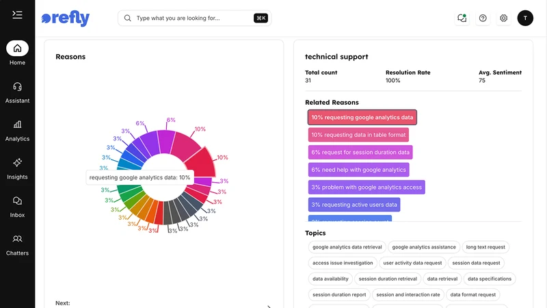Click the 'access issue investigation' topic chip
Screen dimensions: 547x308
(x=343, y=263)
